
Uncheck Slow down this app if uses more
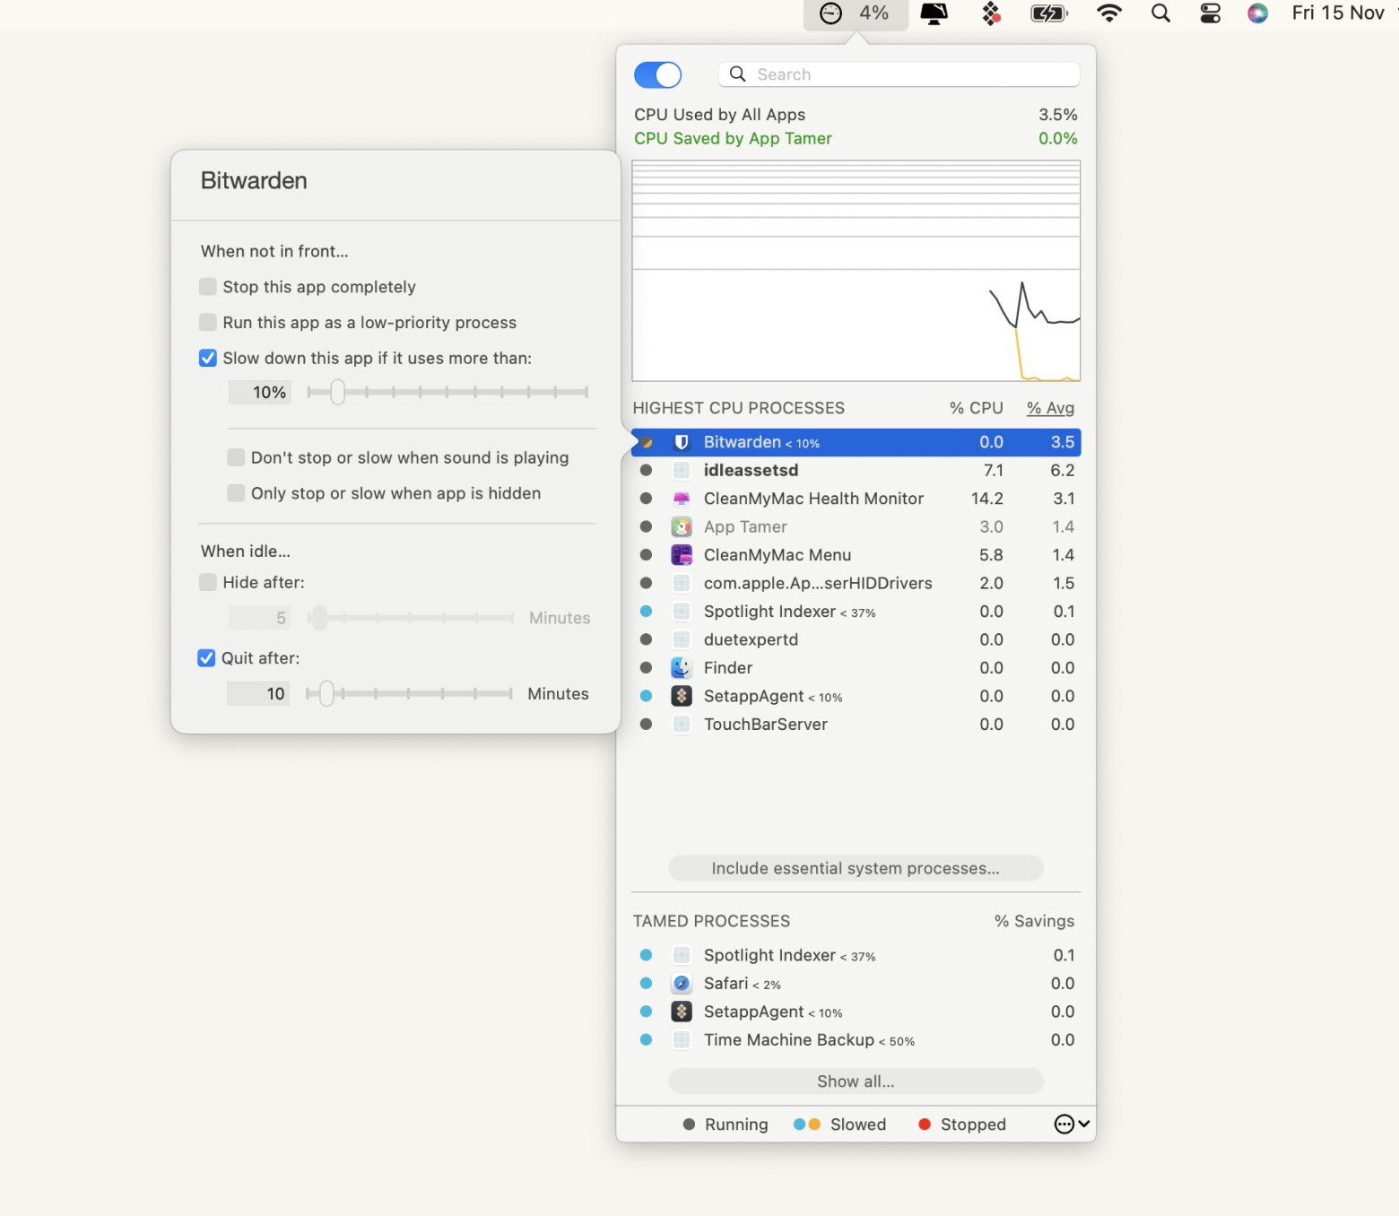208,359
